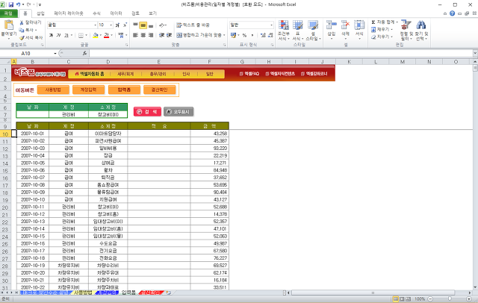Toggle middle vertical alignment

(x=143, y=25)
